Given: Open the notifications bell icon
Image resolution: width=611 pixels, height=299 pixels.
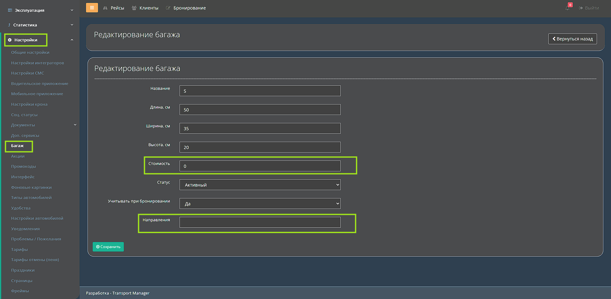Looking at the screenshot, I should click(x=567, y=8).
